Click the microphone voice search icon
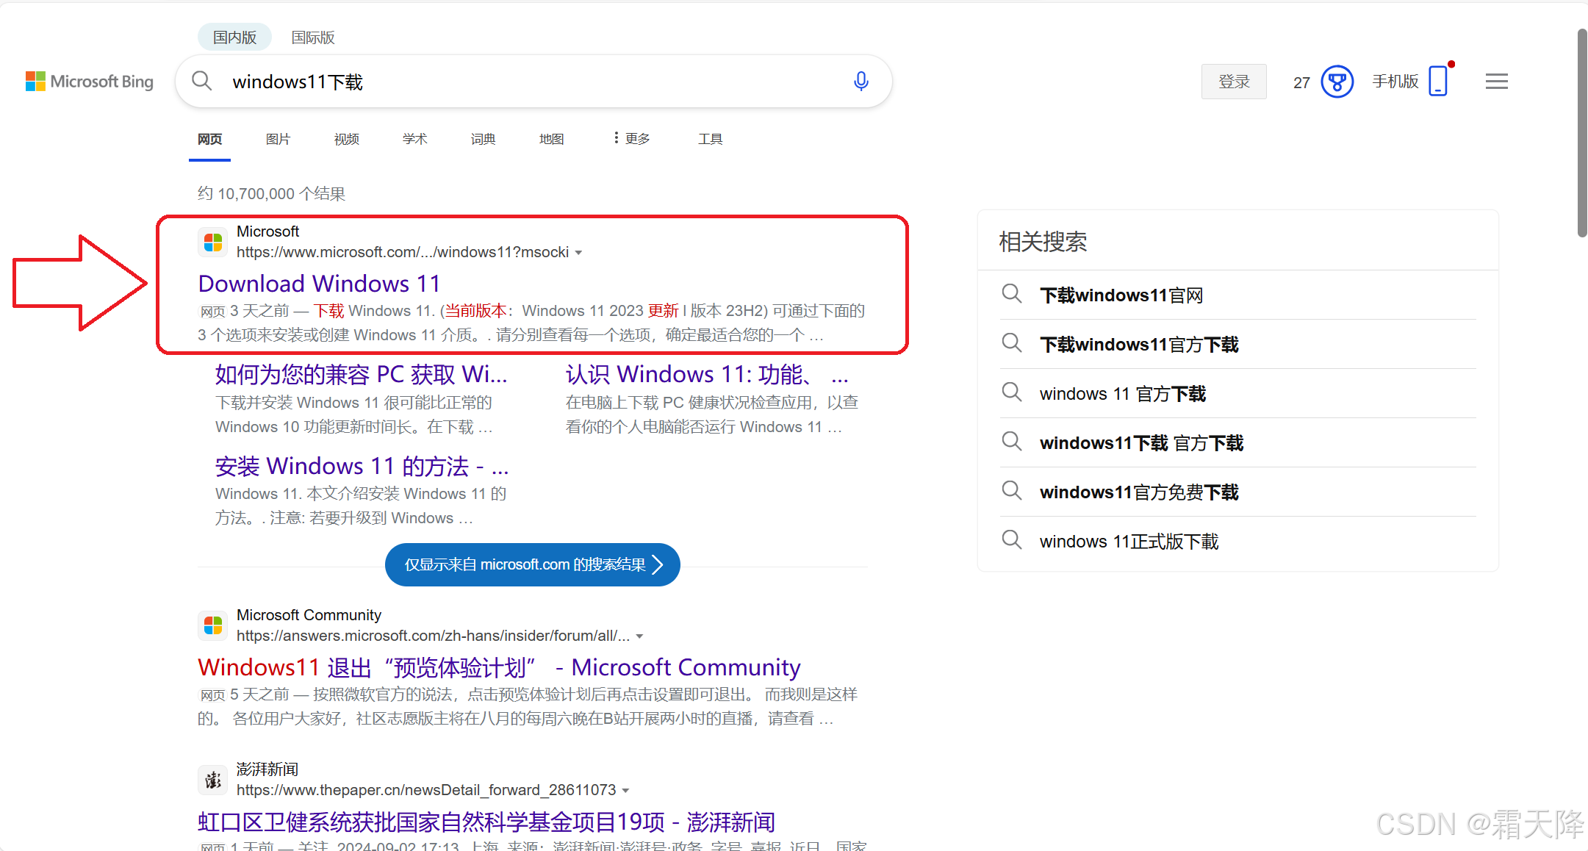This screenshot has height=851, width=1588. point(861,82)
